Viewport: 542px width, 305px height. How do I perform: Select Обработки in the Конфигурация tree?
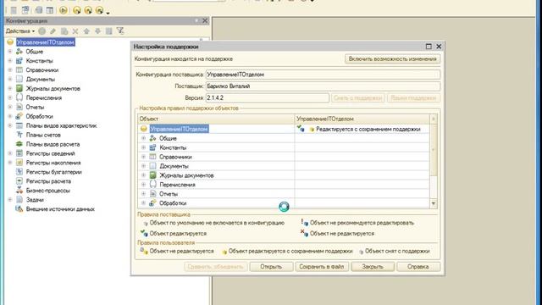point(40,117)
